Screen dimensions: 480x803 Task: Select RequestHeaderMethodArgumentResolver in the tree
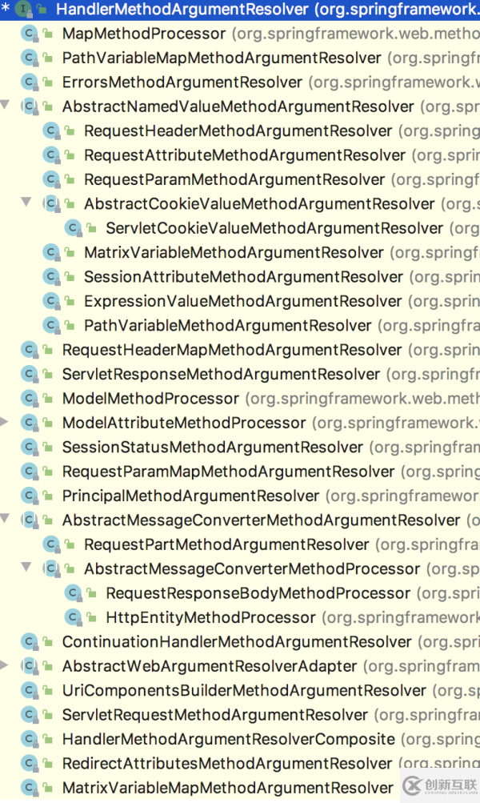click(238, 130)
